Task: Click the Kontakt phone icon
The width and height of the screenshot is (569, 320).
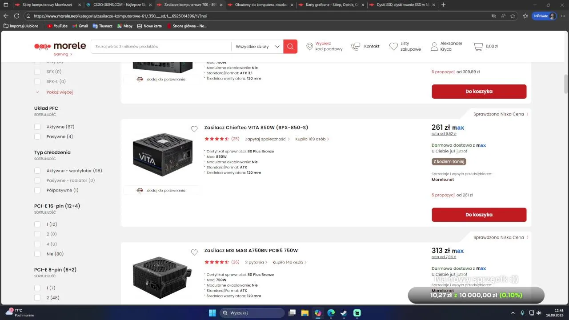Action: pos(356,46)
